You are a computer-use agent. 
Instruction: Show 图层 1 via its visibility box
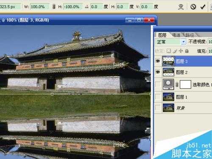point(158,97)
